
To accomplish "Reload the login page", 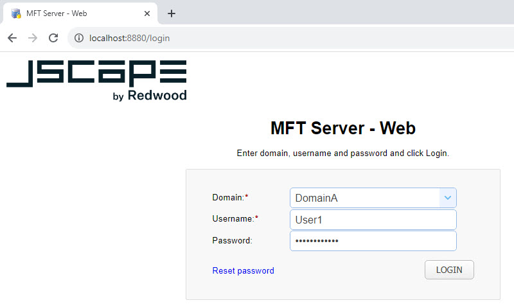I will pyautogui.click(x=53, y=38).
